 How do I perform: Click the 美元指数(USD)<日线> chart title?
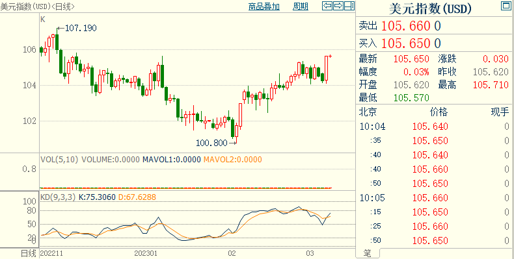37,6
